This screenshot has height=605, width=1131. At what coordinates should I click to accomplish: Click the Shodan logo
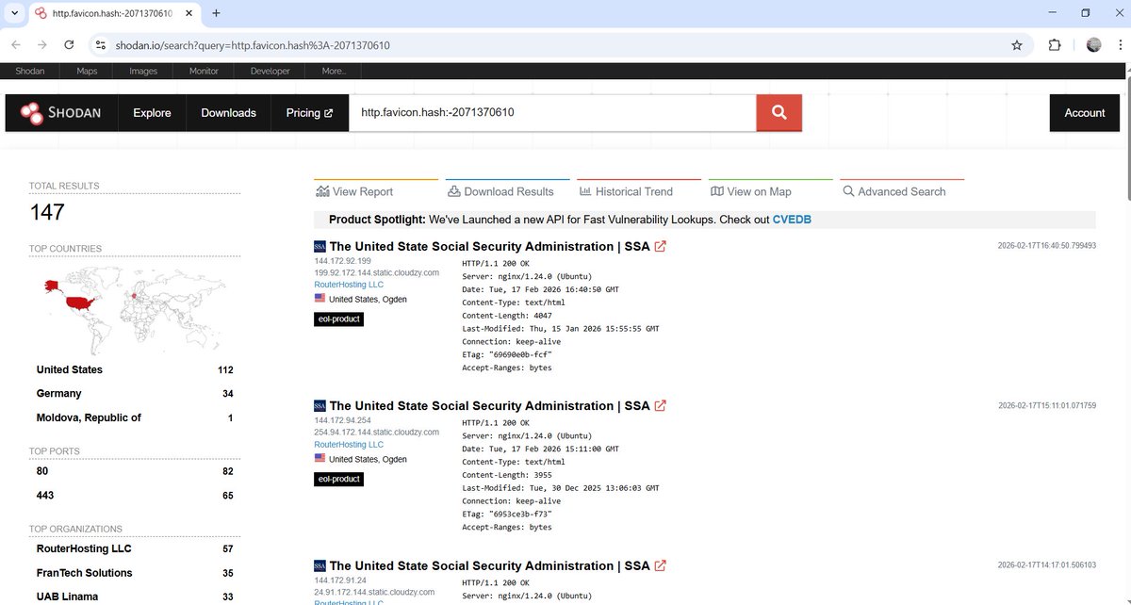(60, 113)
